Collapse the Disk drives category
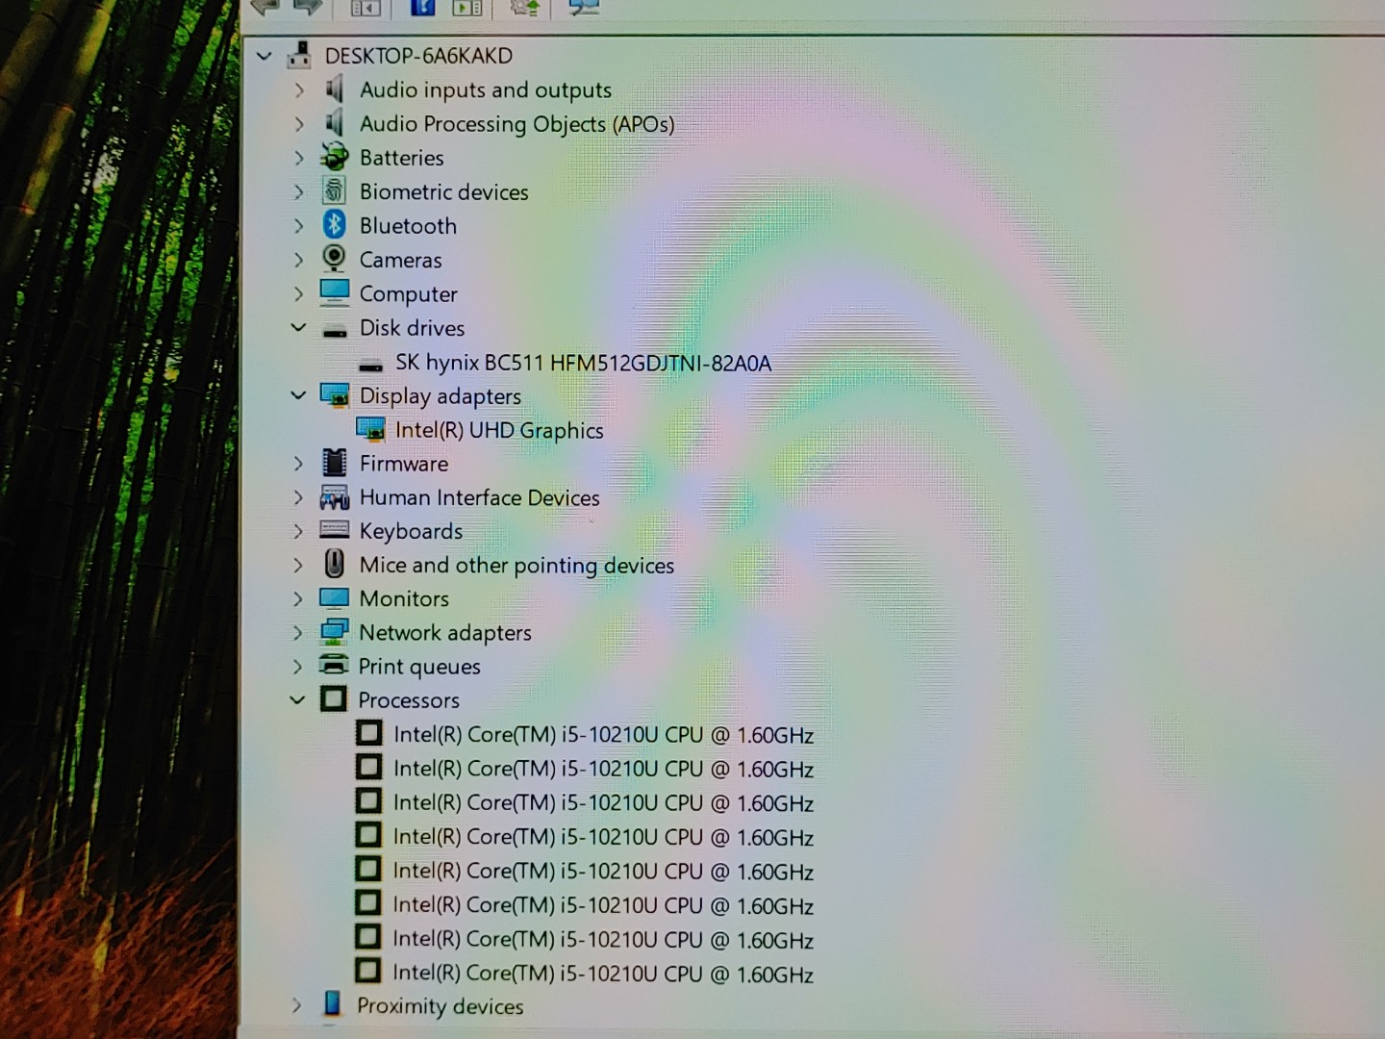The height and width of the screenshot is (1039, 1385). 298,328
